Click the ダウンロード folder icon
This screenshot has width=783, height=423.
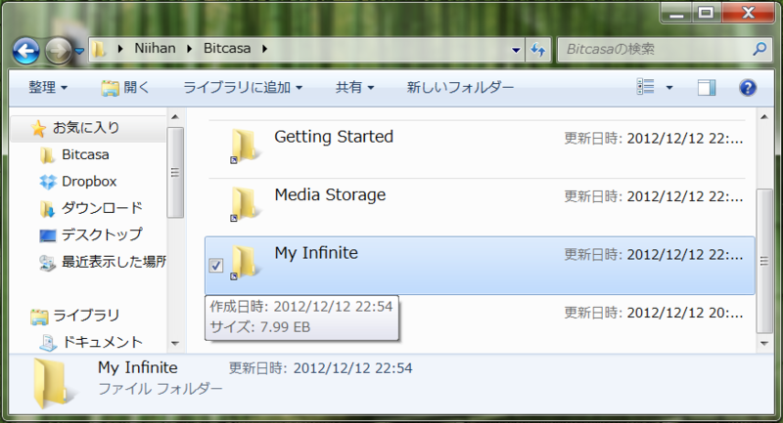pos(47,209)
